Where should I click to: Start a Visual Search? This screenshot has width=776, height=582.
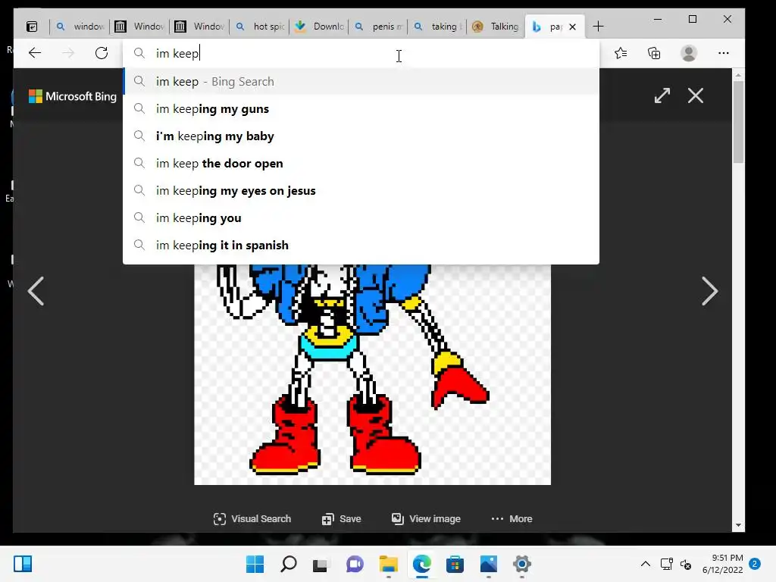pyautogui.click(x=252, y=518)
